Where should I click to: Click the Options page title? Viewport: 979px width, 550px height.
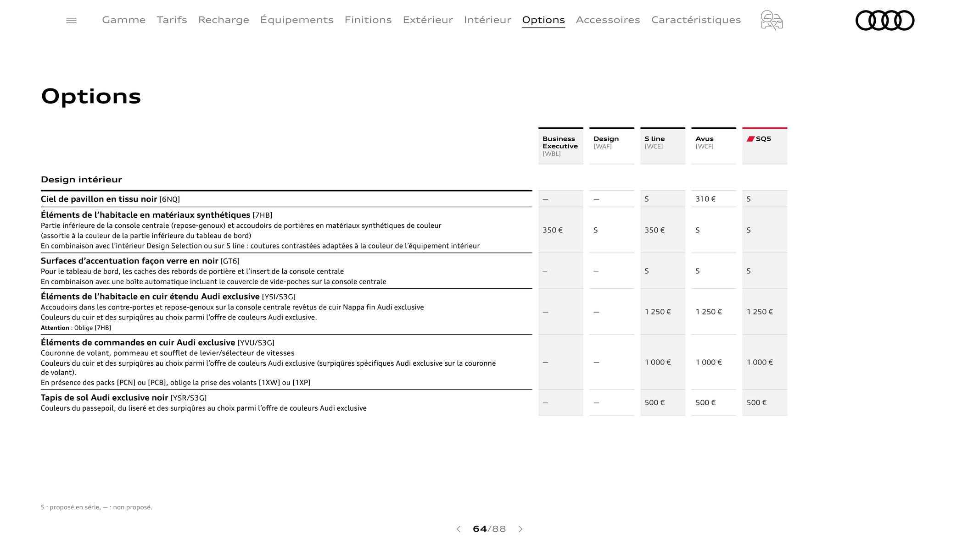click(91, 96)
